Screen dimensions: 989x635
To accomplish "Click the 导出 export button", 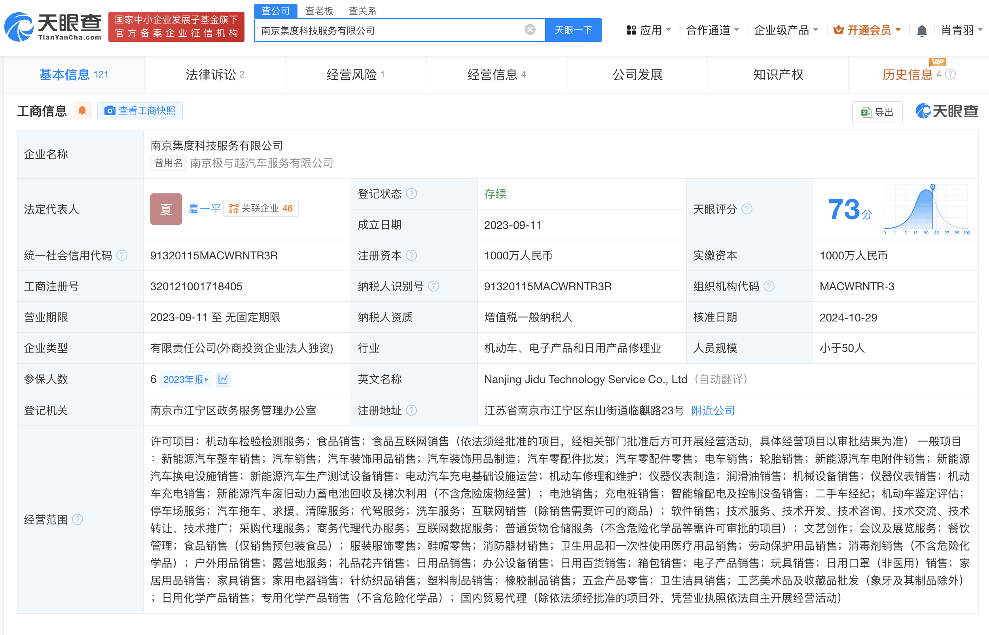I will coord(877,112).
